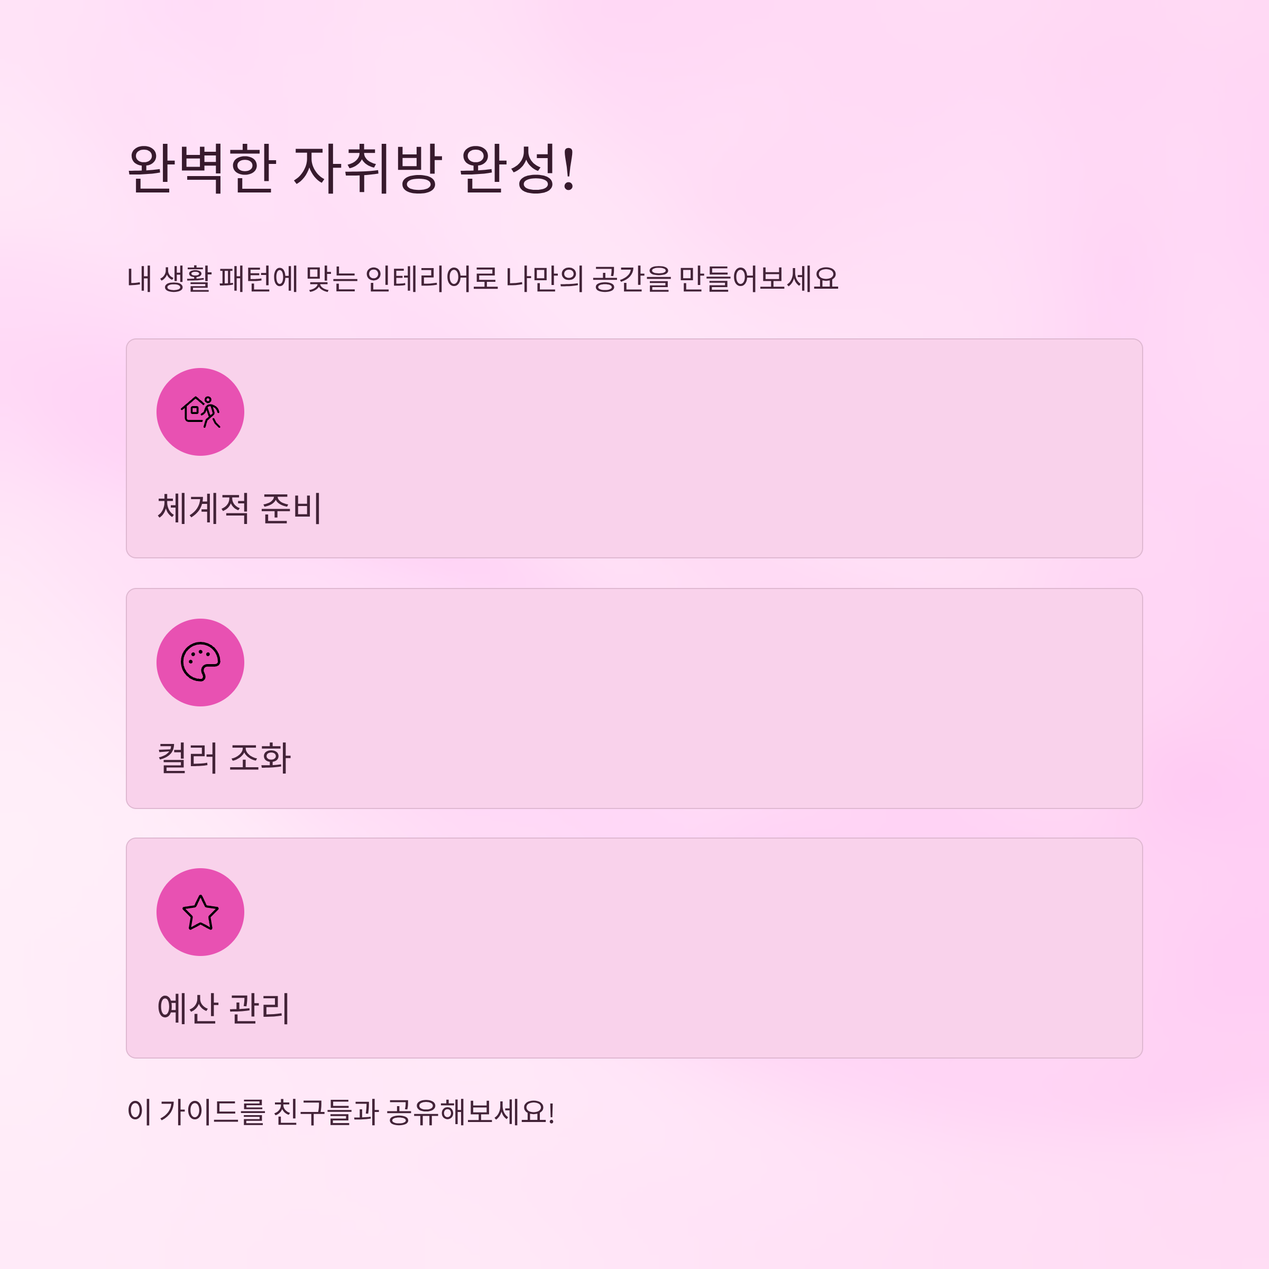This screenshot has width=1269, height=1269.
Task: Click 만들어보세요 at the end of the subtitle
Action: point(759,279)
